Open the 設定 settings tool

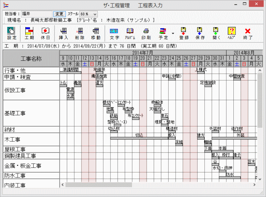point(12,33)
